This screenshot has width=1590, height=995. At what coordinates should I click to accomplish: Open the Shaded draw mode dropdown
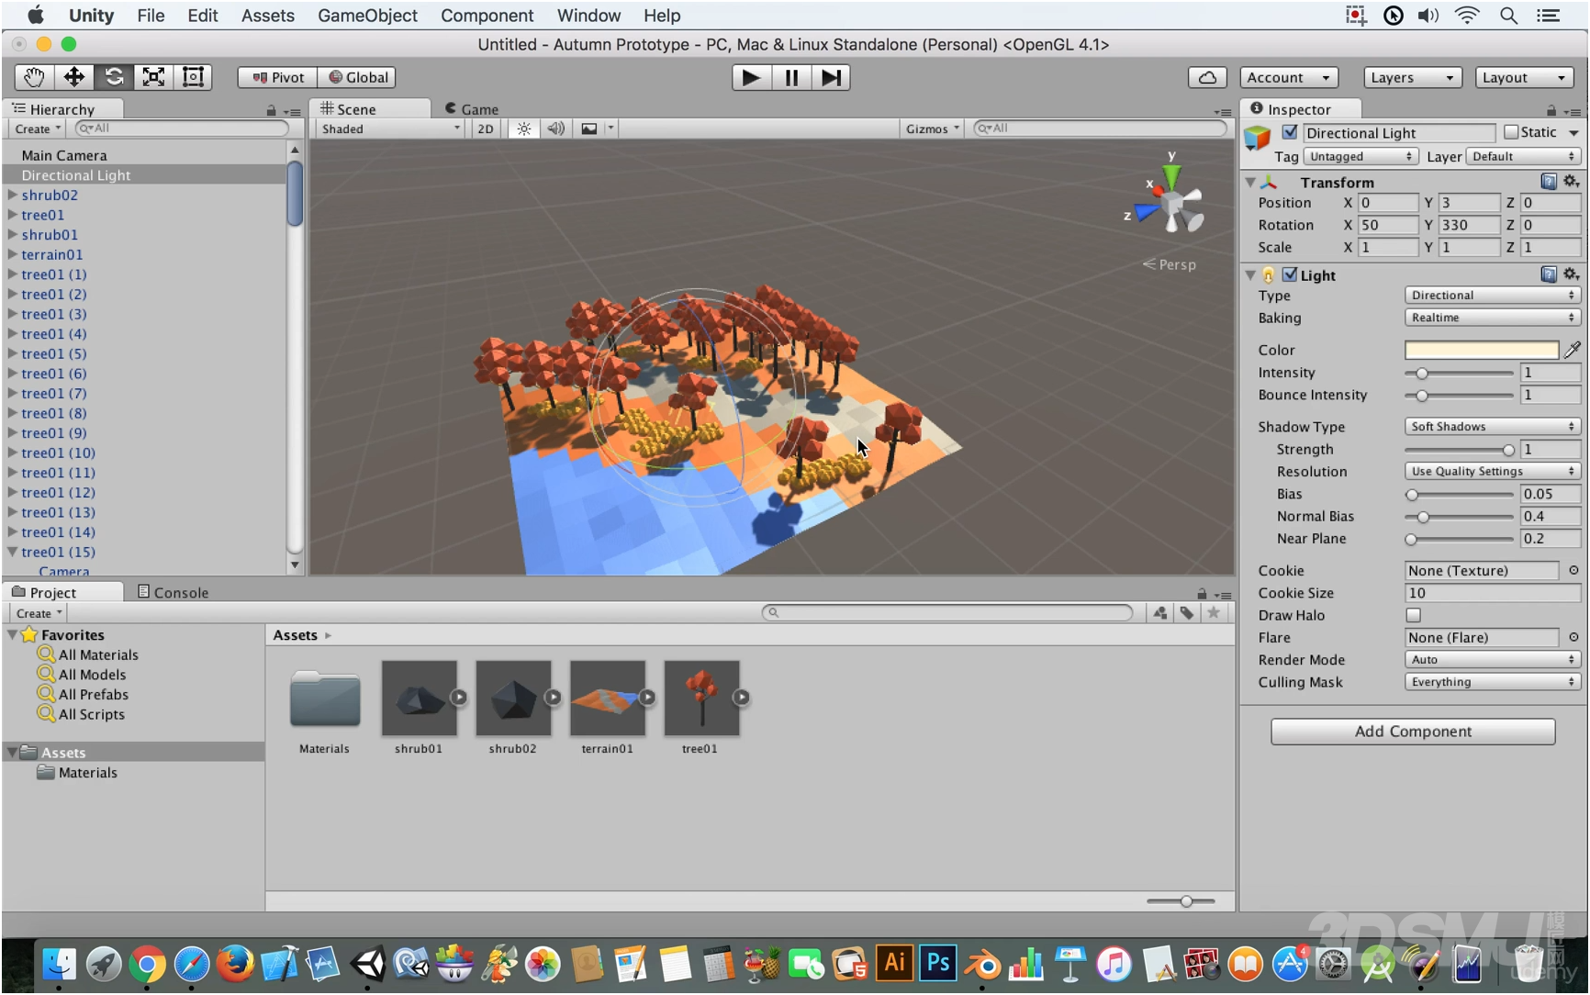(390, 129)
